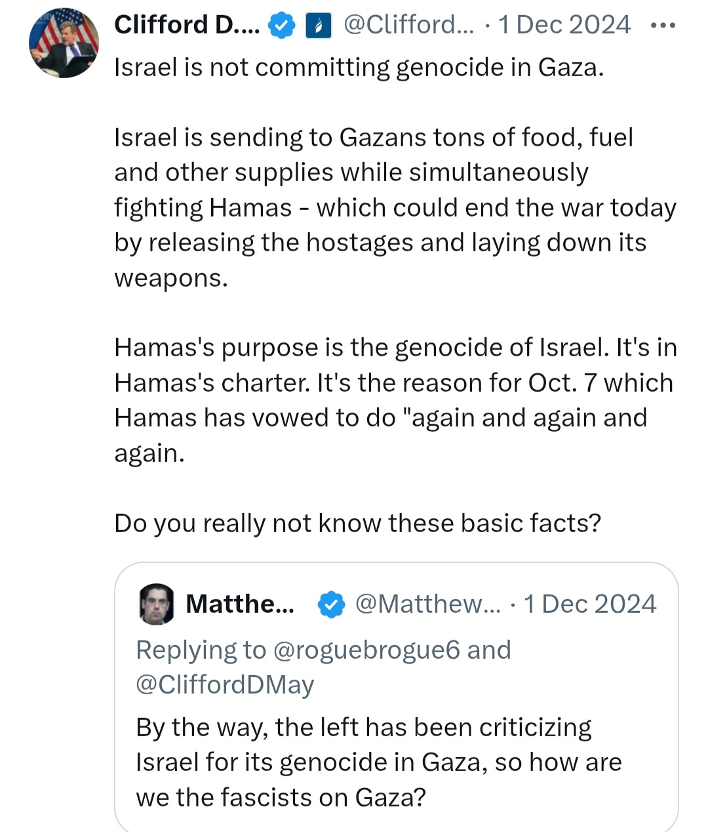Click the 'Israel is not committing genocide' line

pos(359,67)
